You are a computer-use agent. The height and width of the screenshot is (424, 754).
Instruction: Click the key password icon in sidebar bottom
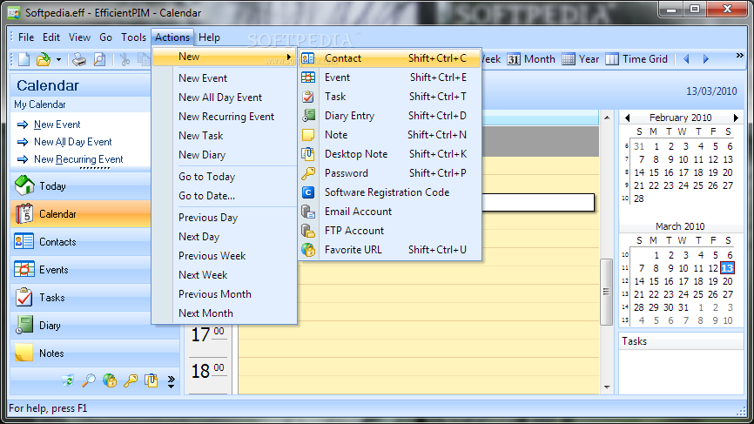(131, 380)
